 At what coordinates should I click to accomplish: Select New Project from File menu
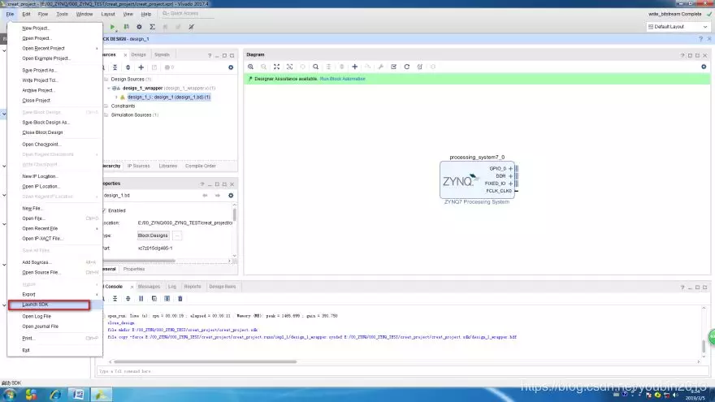click(54, 28)
